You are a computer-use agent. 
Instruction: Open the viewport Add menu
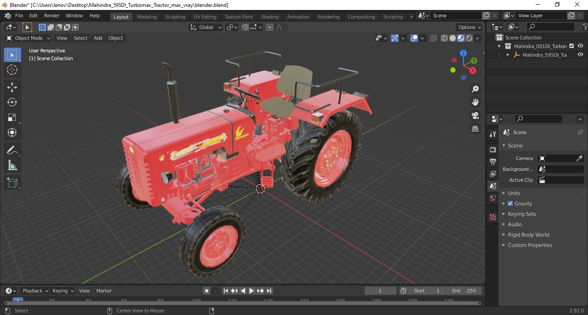pos(98,38)
